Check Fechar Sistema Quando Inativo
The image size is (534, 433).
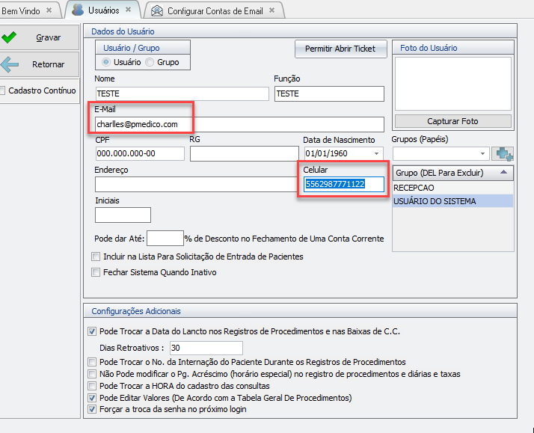coord(95,272)
